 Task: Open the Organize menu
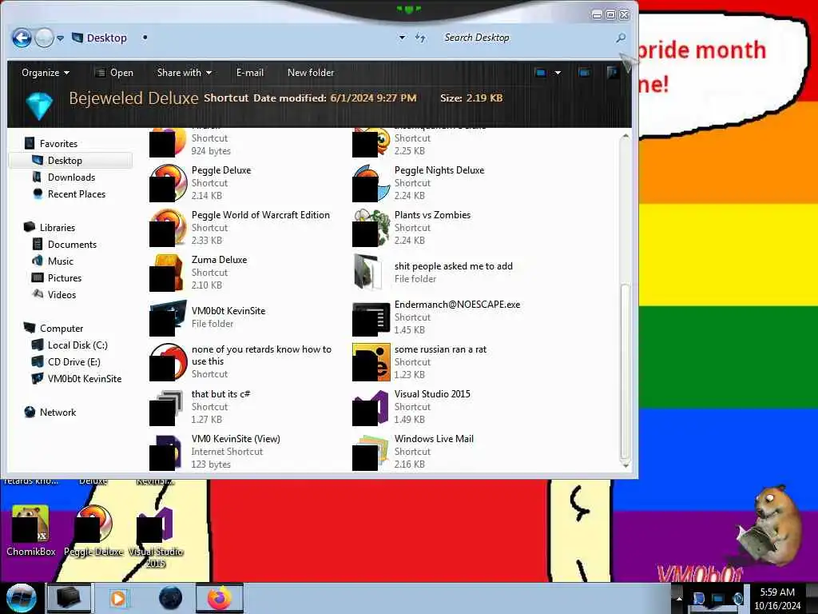46,73
